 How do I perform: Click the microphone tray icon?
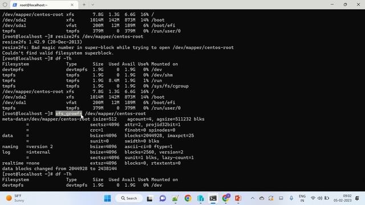(291, 198)
